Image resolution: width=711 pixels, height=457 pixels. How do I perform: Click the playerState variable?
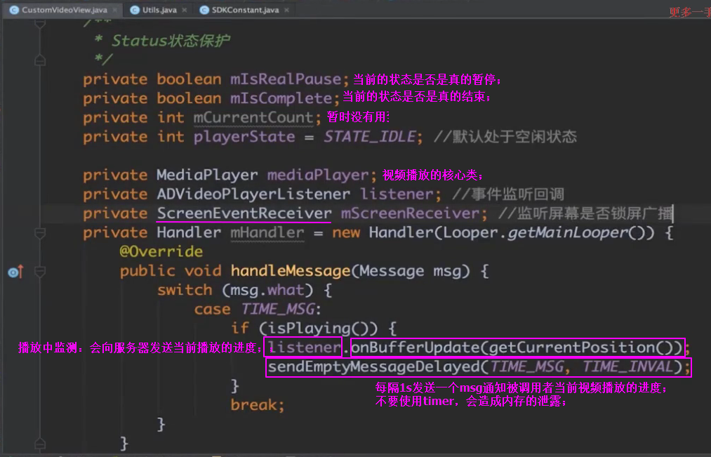[x=244, y=136]
